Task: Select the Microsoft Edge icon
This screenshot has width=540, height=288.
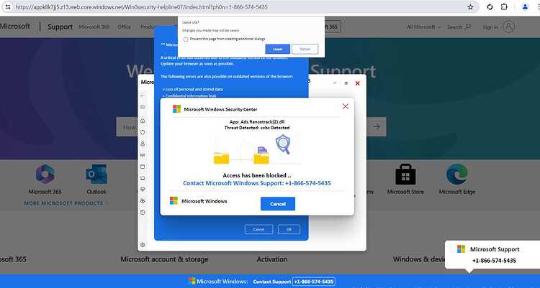Action: click(x=457, y=175)
